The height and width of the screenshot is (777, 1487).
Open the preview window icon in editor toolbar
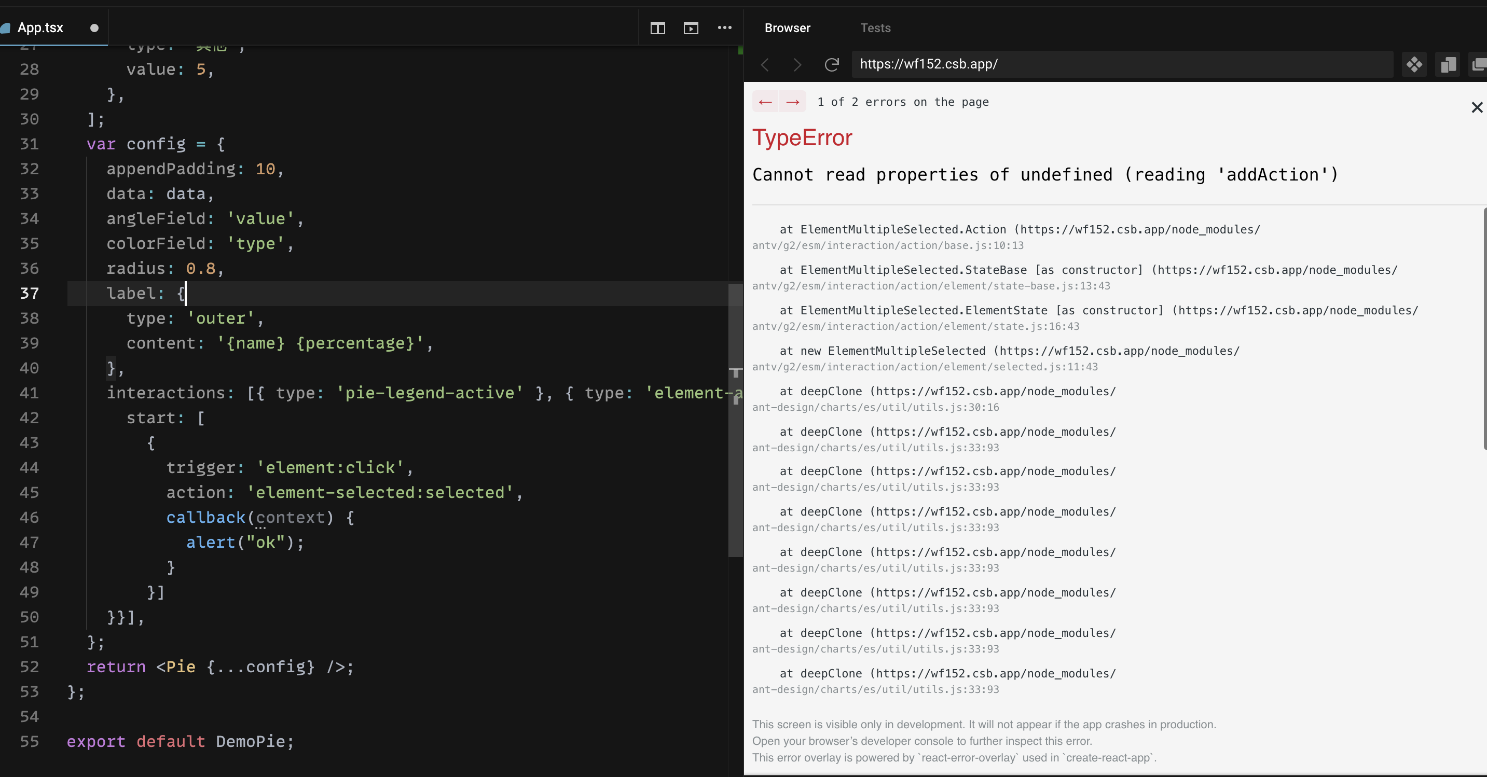(x=691, y=27)
